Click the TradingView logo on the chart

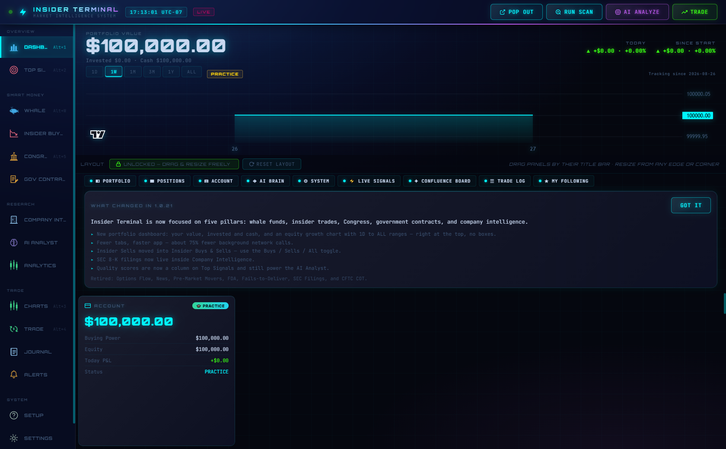pos(98,134)
